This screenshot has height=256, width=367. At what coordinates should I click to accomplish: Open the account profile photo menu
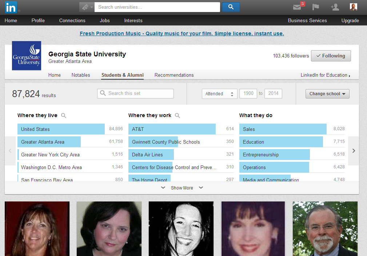click(354, 7)
